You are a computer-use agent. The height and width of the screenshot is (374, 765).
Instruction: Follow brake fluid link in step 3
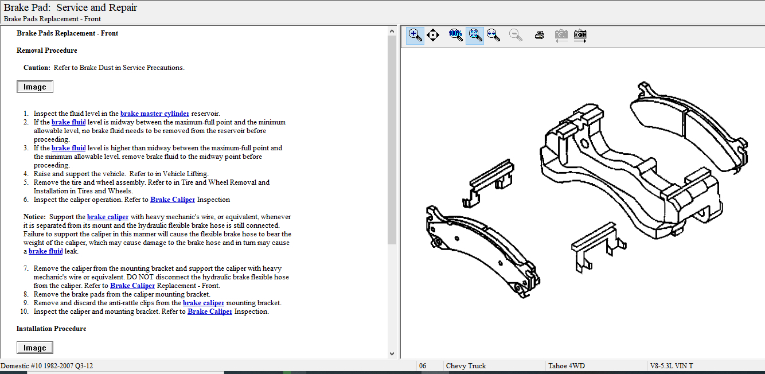69,148
